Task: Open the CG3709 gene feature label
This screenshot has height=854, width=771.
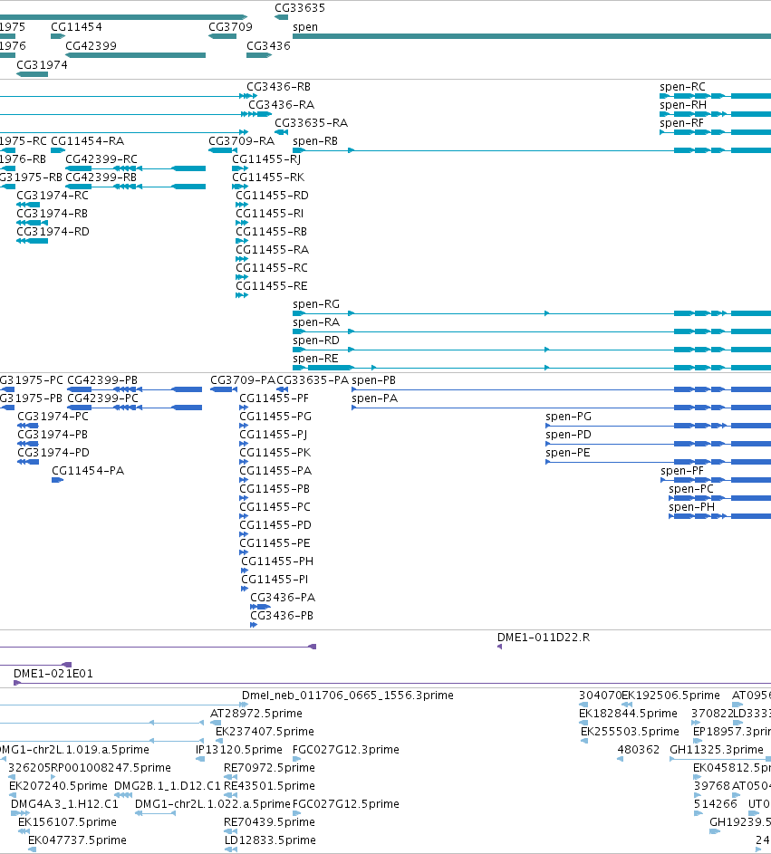Action: 230,27
